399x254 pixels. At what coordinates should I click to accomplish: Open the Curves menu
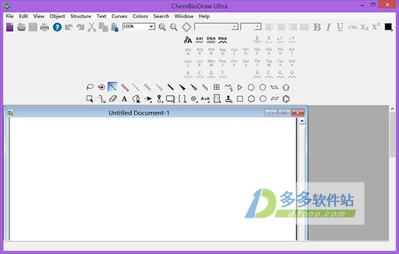119,16
